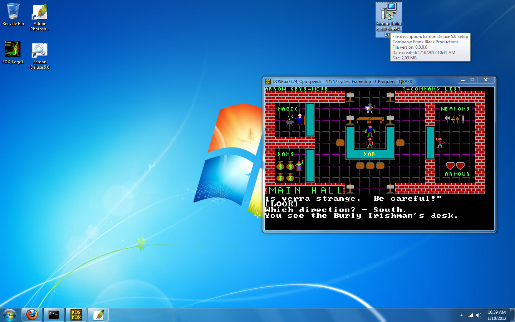Click the orange barrel left of the bar
This screenshot has width=515, height=322.
tap(340, 143)
